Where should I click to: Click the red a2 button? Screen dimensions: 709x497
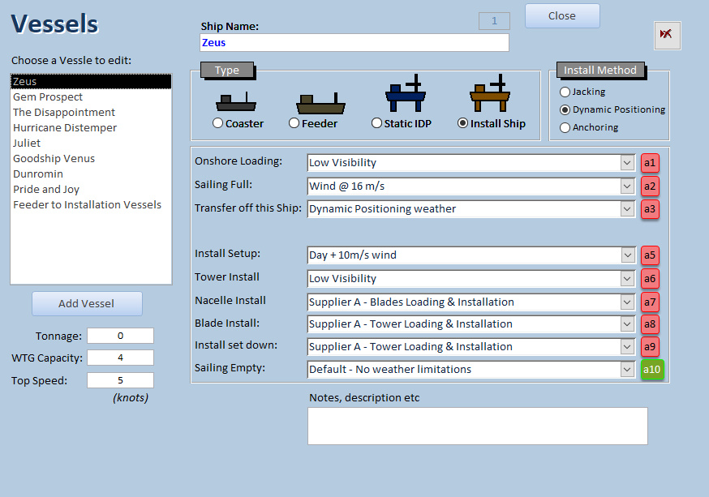coord(650,186)
